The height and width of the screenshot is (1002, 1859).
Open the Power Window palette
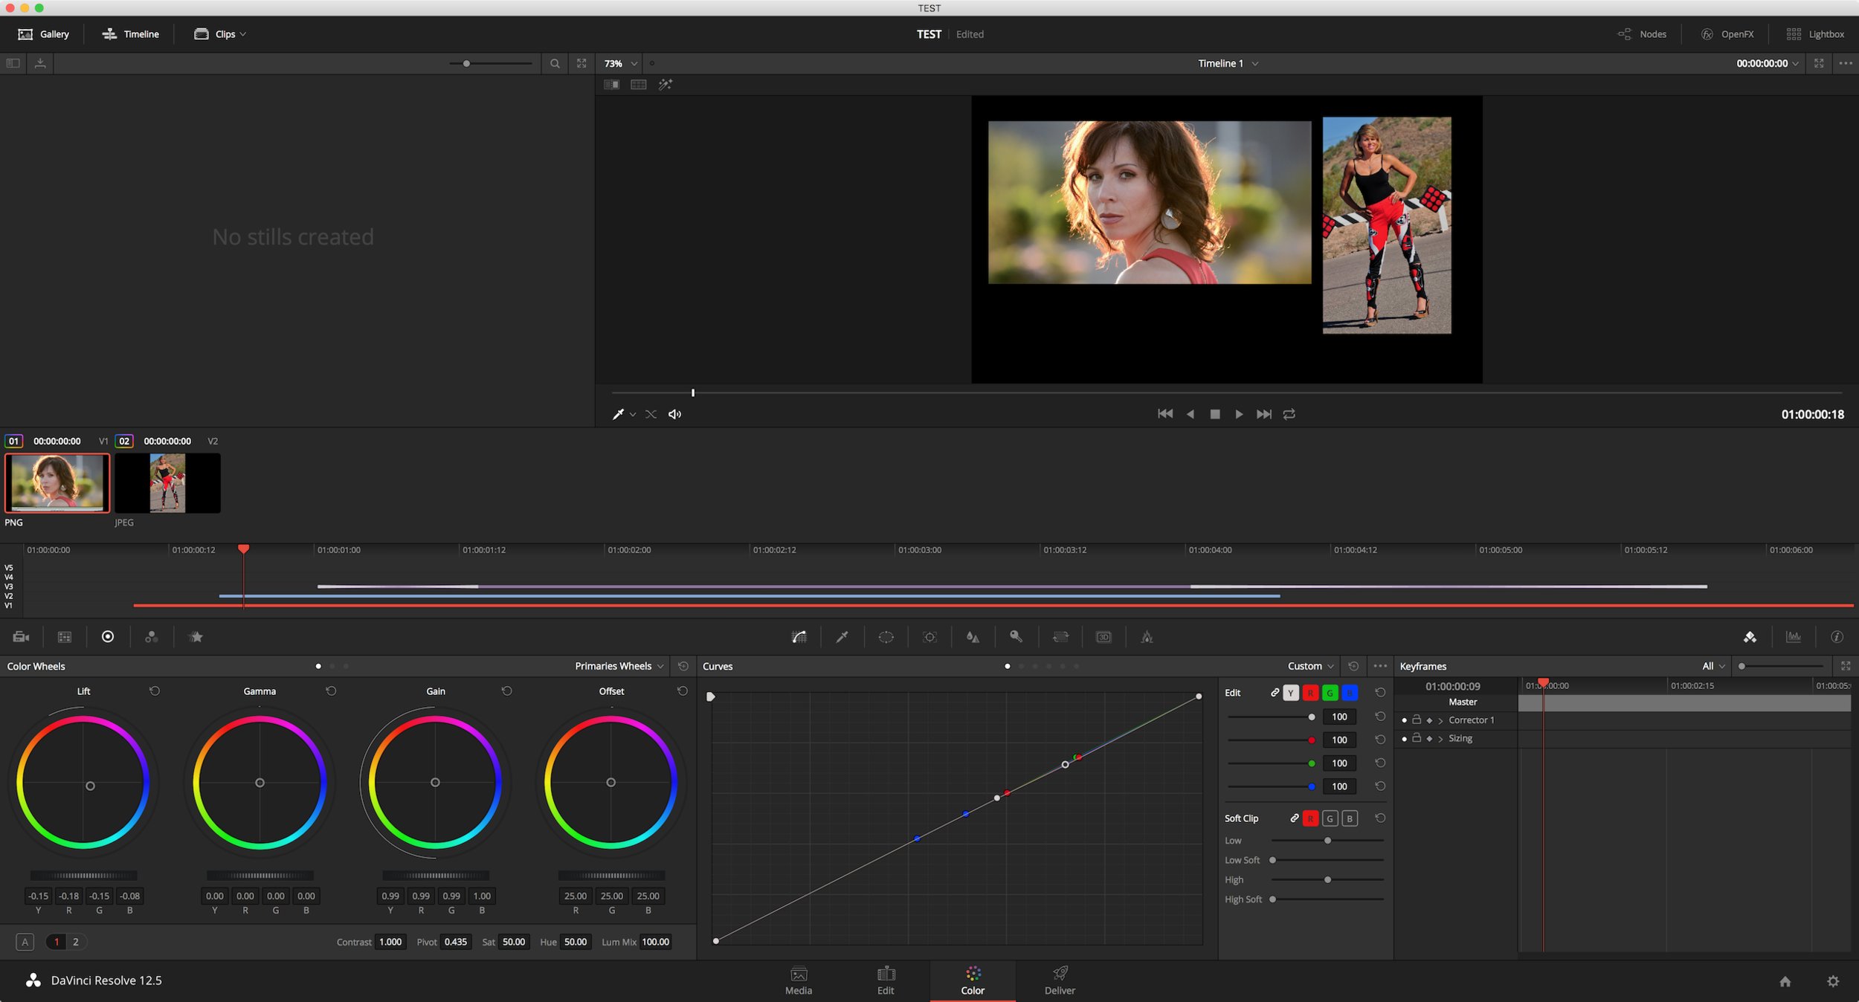(886, 637)
